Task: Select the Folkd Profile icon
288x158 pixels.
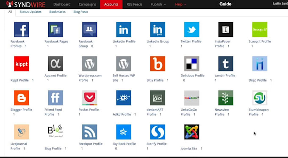Action: click(124, 98)
